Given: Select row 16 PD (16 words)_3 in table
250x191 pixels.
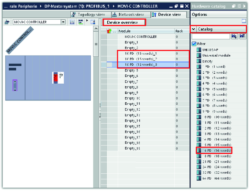Looking at the screenshot, I should tap(142, 65).
